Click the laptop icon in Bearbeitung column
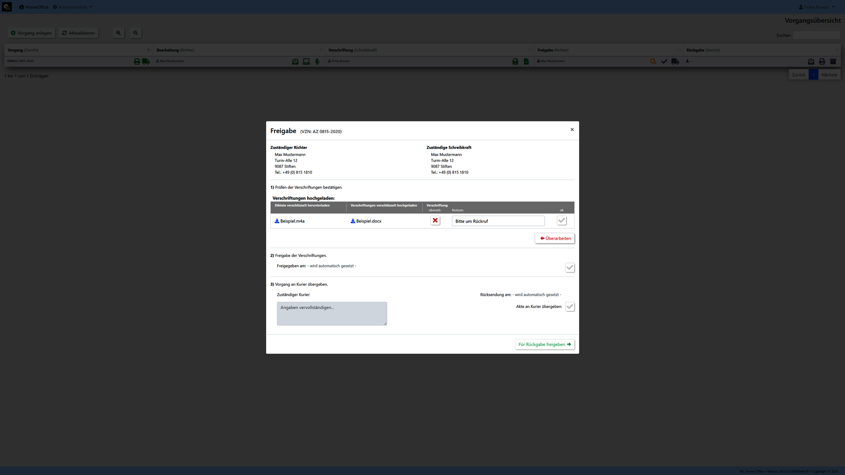 [306, 62]
